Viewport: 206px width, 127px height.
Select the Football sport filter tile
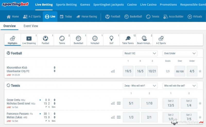click(x=46, y=40)
